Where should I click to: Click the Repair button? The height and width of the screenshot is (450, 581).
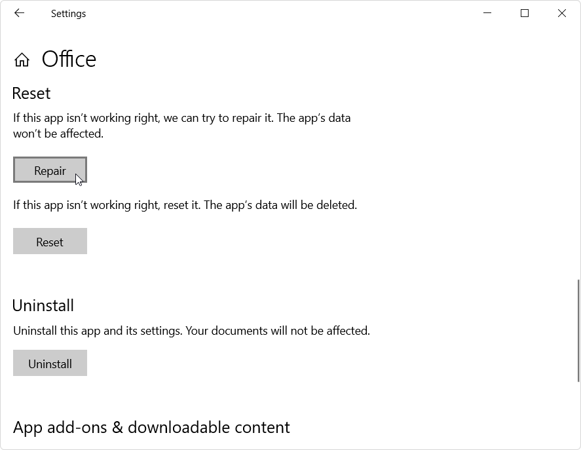pyautogui.click(x=50, y=170)
